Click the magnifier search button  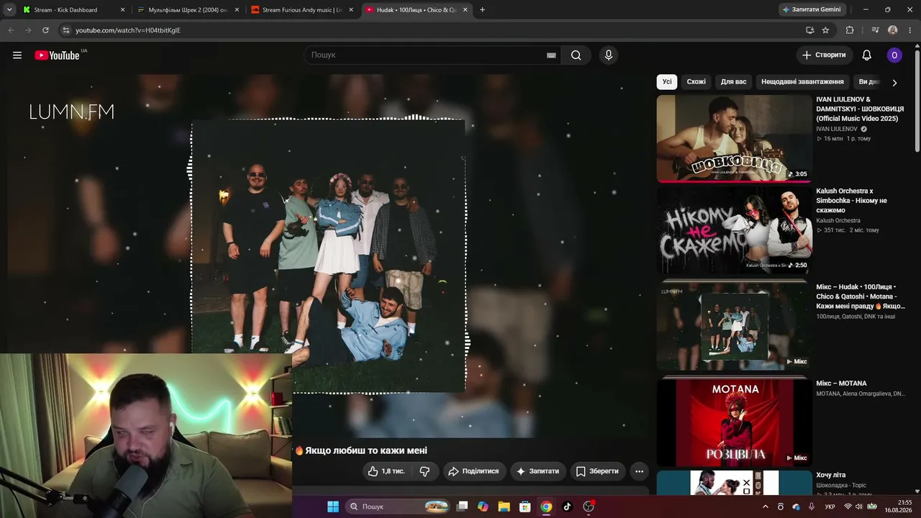point(576,55)
